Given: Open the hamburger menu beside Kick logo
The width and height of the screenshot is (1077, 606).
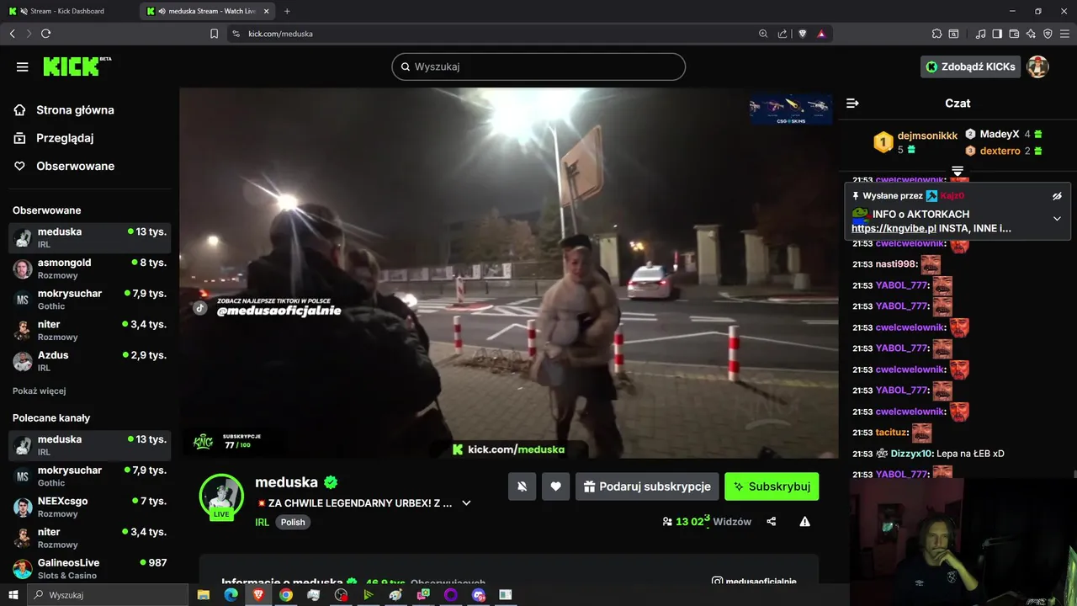Looking at the screenshot, I should point(22,66).
